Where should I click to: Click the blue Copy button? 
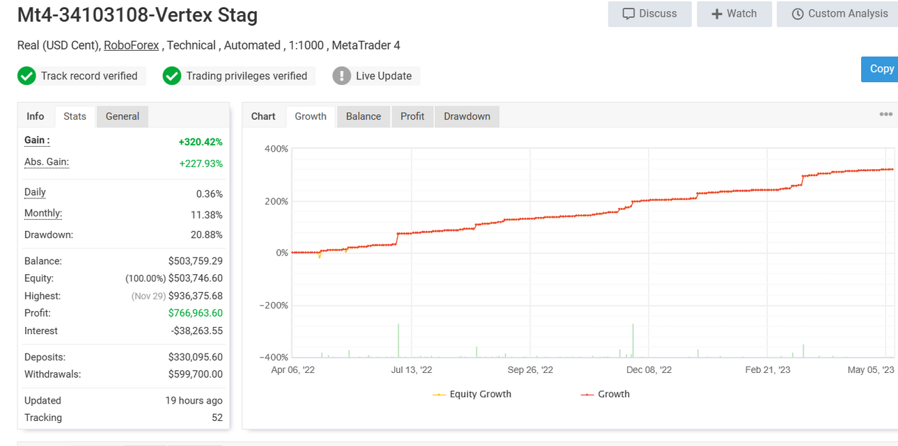click(880, 69)
